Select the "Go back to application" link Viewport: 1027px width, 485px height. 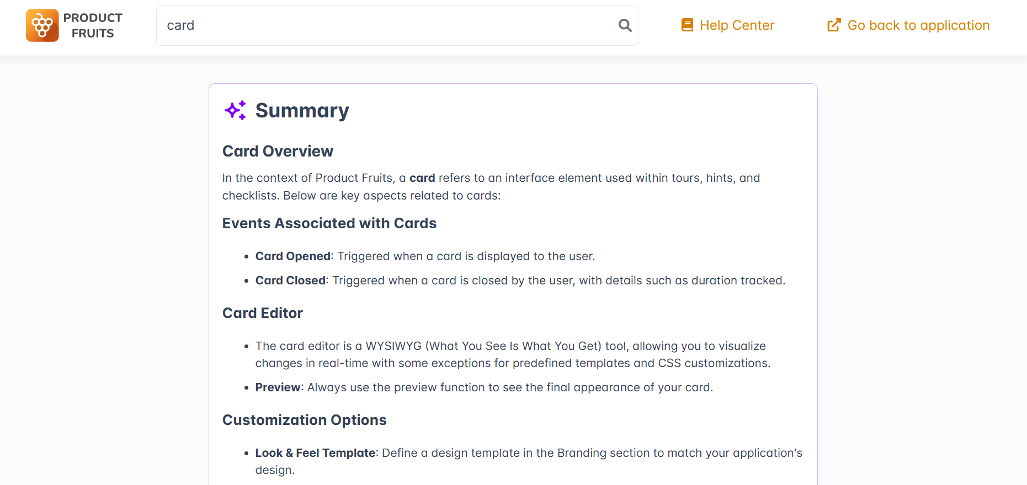tap(918, 25)
